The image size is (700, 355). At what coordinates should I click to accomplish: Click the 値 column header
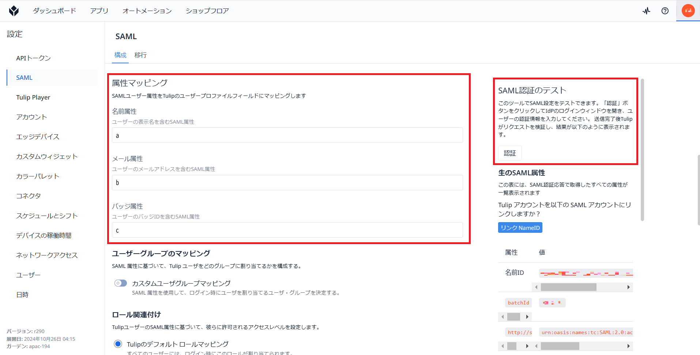542,253
